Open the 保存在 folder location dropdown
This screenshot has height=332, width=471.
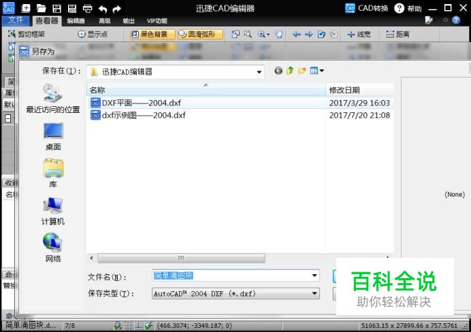[259, 72]
